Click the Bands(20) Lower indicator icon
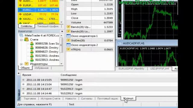Screen dimensions: 193x108 pos(68,31)
